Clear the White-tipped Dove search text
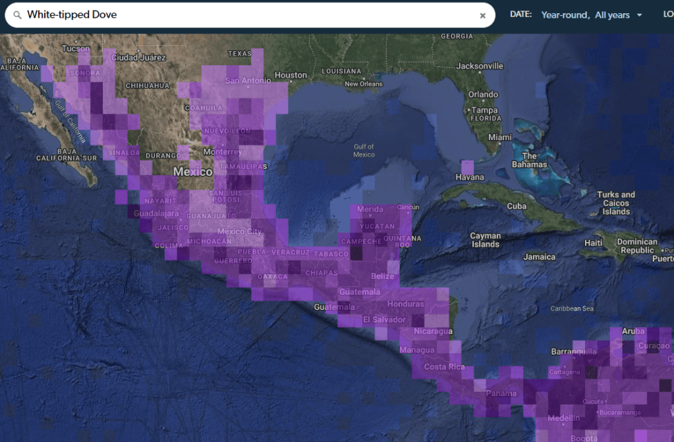 point(482,16)
